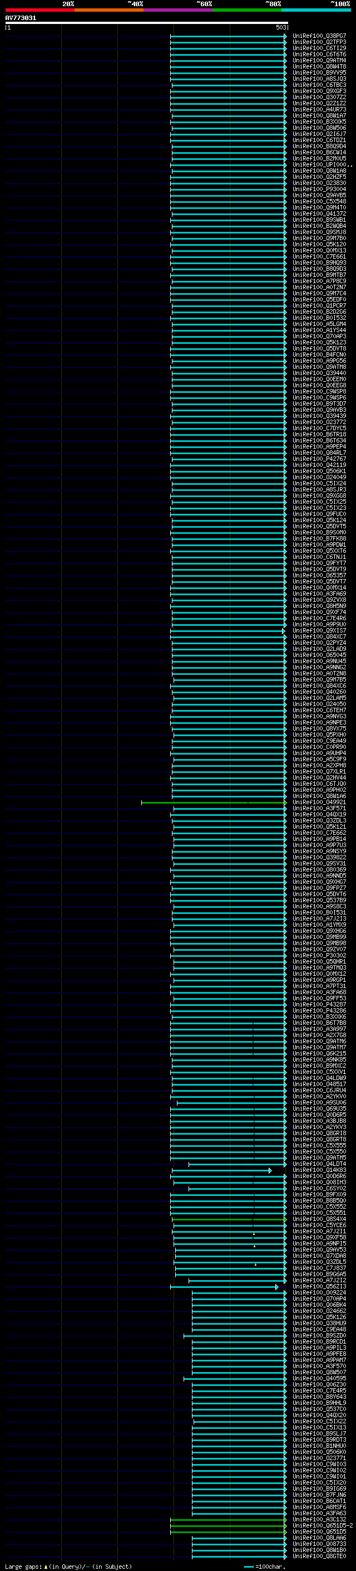Select hit label UniRef100_P93004
The width and height of the screenshot is (356, 1571).
click(x=319, y=189)
